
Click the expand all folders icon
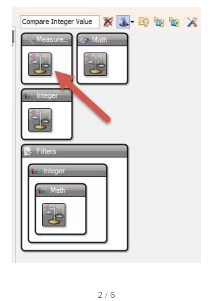pyautogui.click(x=159, y=22)
